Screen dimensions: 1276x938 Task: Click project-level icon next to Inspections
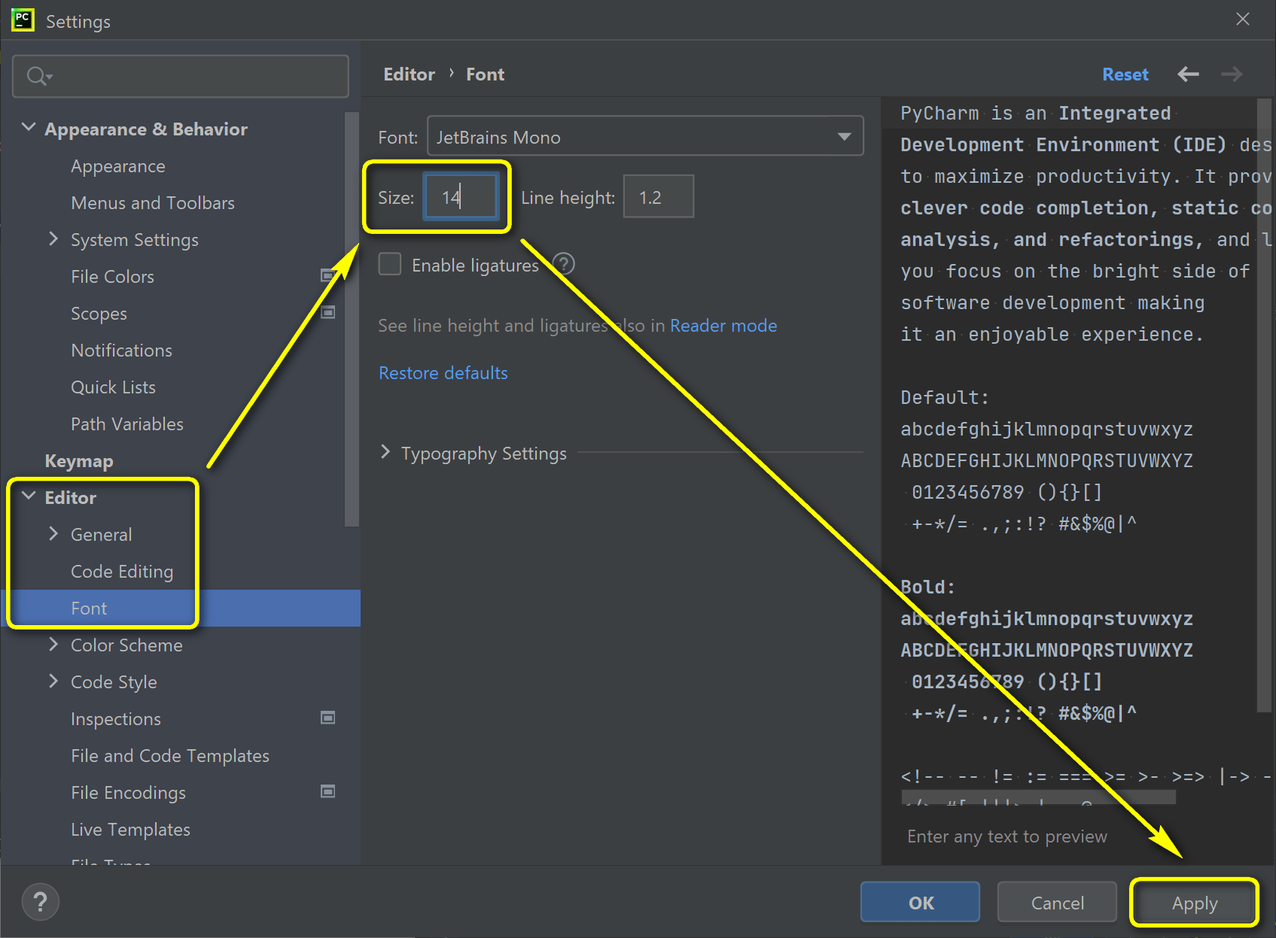point(327,718)
